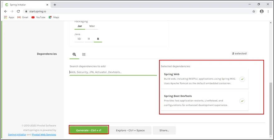Choose Java version 11
The image size is (274, 140).
(89, 39)
